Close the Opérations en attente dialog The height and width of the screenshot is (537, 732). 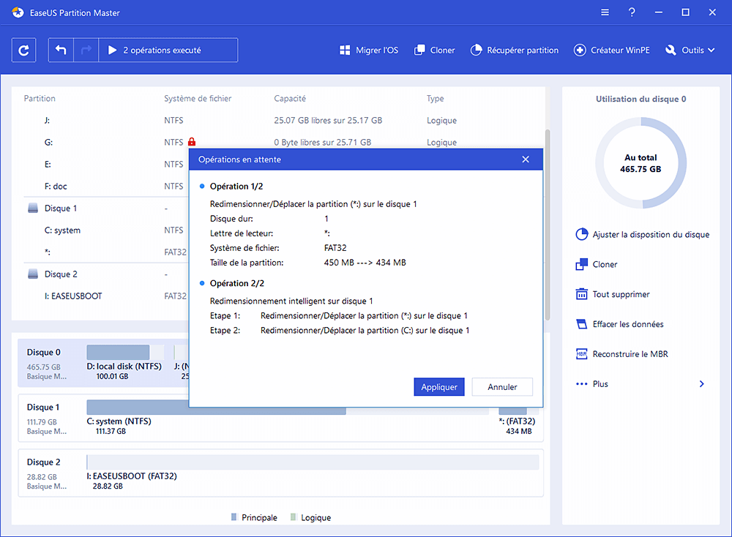point(526,159)
